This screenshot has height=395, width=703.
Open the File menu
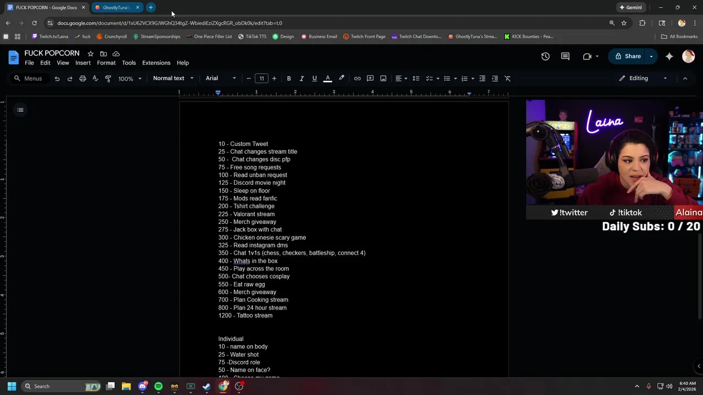click(29, 63)
